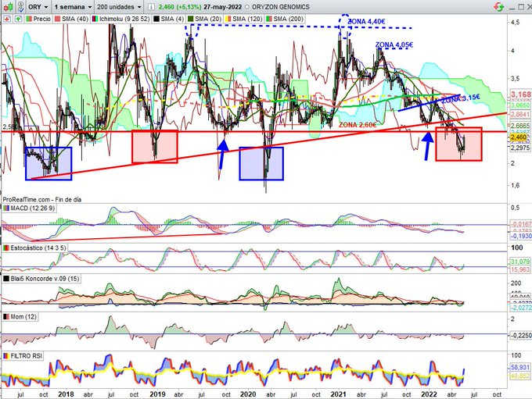Click the candlestick chart style icon
Screen dimensions: 532x399
click(x=8, y=6)
